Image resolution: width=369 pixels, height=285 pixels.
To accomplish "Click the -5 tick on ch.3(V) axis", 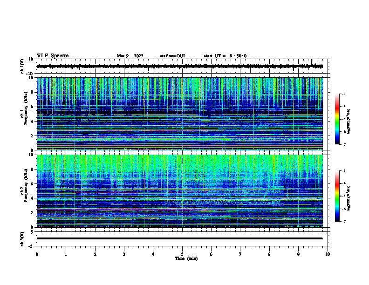I will pos(31,246).
